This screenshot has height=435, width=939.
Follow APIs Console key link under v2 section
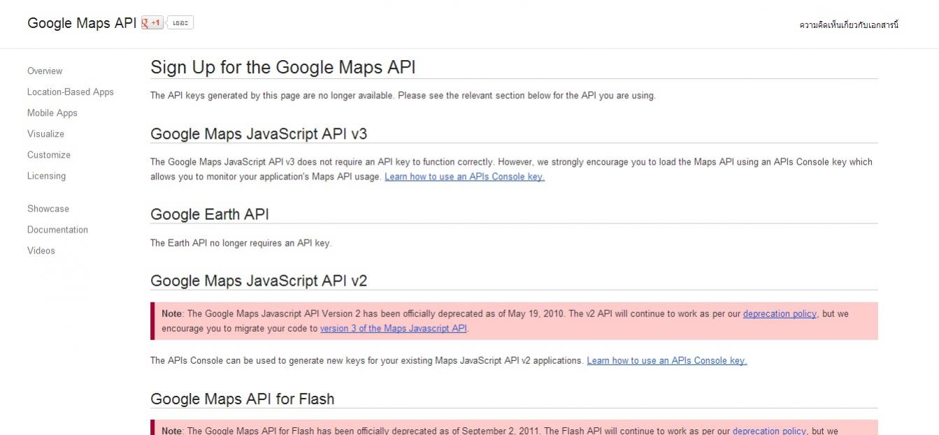(667, 361)
